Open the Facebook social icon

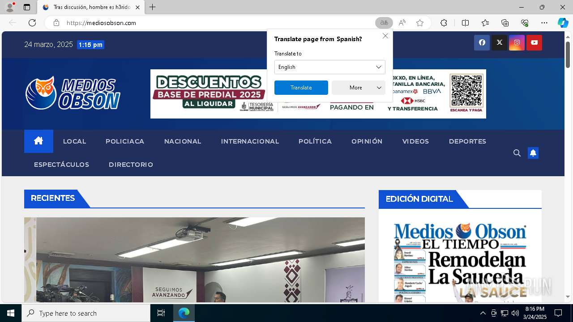click(482, 42)
